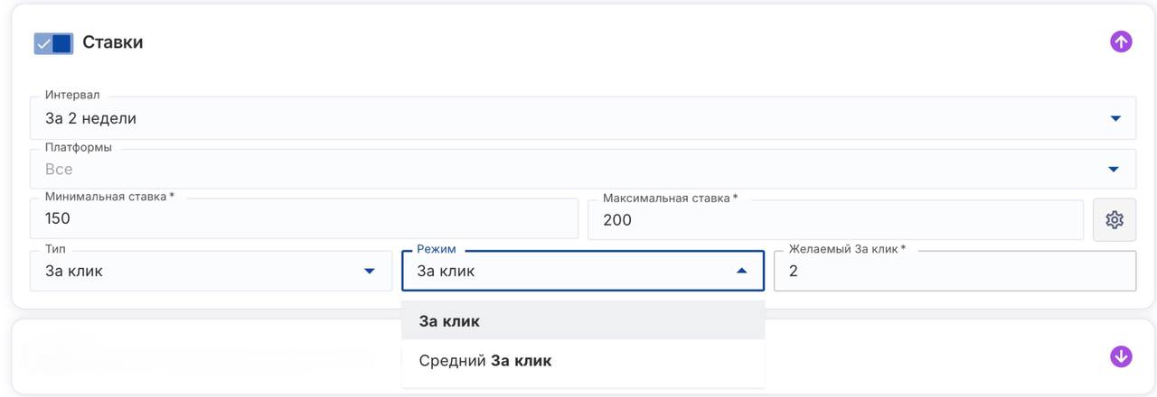The height and width of the screenshot is (397, 1157).
Task: Click the Интервал dropdown arrow
Action: tap(1115, 118)
